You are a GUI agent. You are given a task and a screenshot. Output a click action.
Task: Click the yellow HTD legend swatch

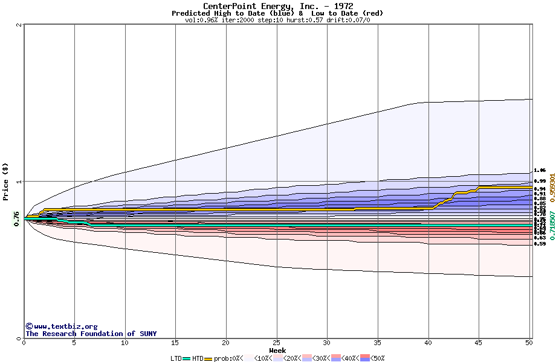pyautogui.click(x=208, y=359)
